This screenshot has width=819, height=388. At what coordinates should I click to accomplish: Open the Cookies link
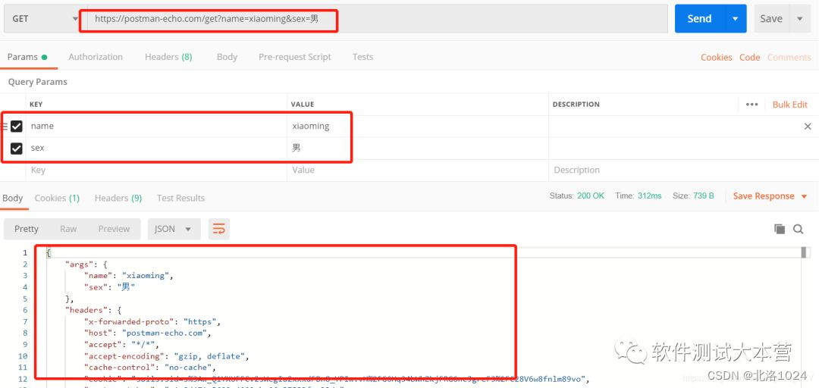716,58
